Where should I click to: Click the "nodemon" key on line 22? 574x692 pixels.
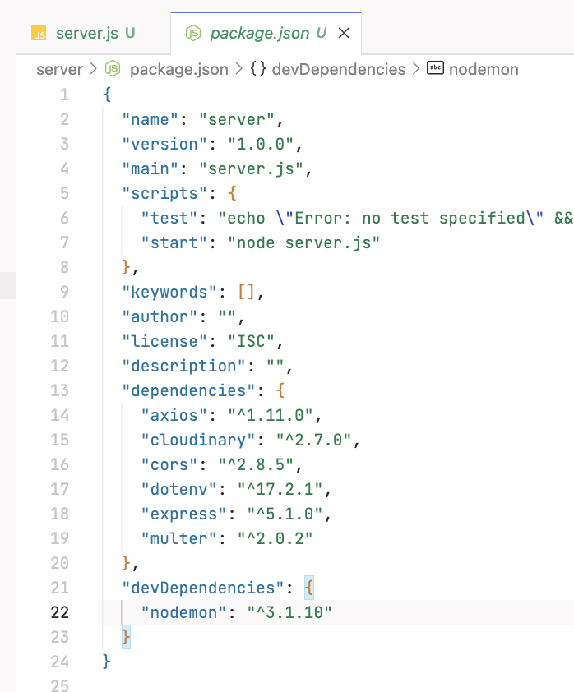coord(183,612)
